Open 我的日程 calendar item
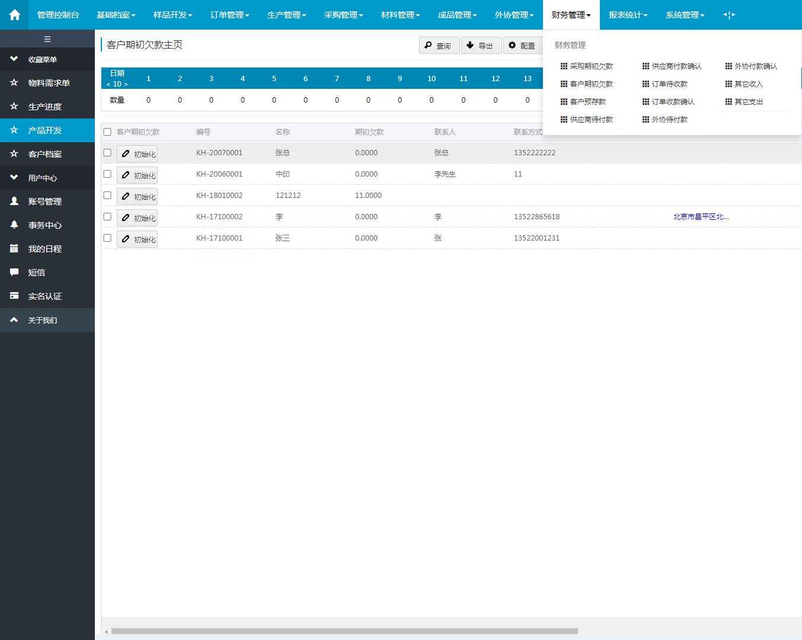The width and height of the screenshot is (802, 640). [44, 249]
